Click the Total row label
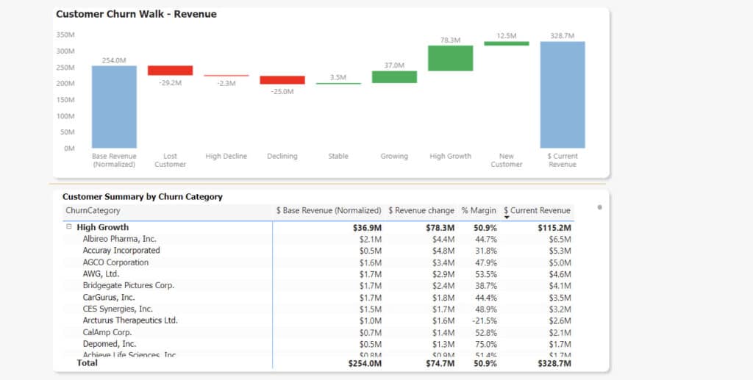The width and height of the screenshot is (753, 380). click(x=87, y=363)
